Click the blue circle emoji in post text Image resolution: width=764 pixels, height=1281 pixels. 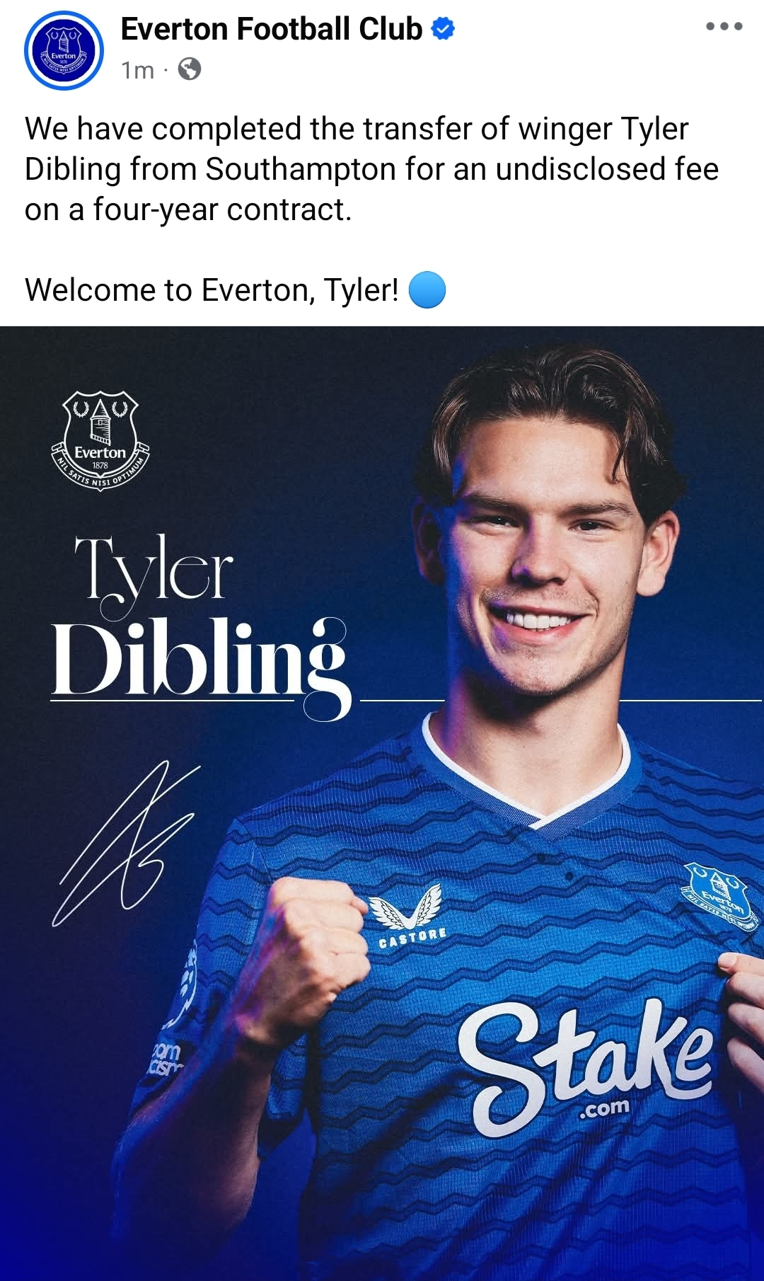click(x=427, y=290)
